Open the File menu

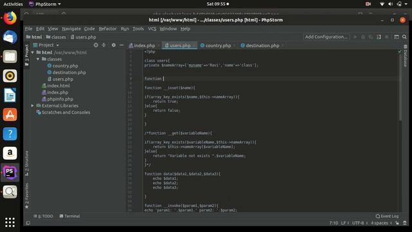(x=28, y=28)
